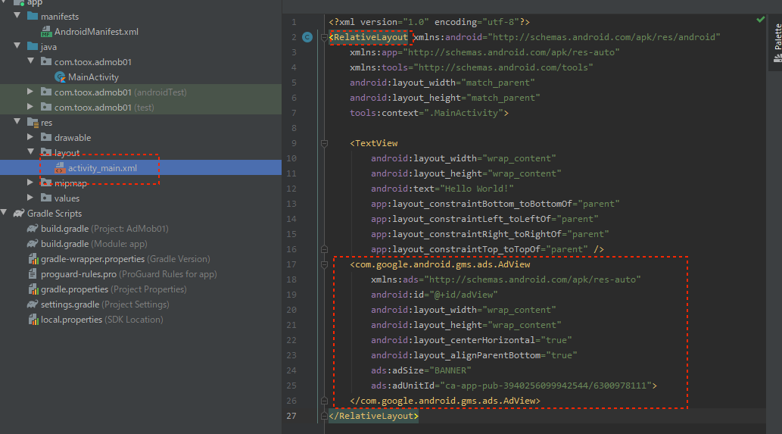Collapse the res folder arrow
782x434 pixels.
[17, 122]
